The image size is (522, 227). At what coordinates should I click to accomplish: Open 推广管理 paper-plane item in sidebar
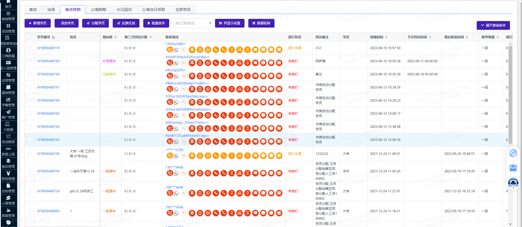(x=8, y=114)
